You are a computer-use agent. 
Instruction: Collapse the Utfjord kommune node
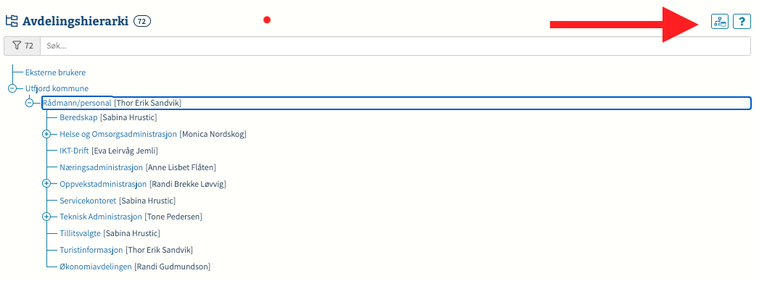[x=12, y=88]
